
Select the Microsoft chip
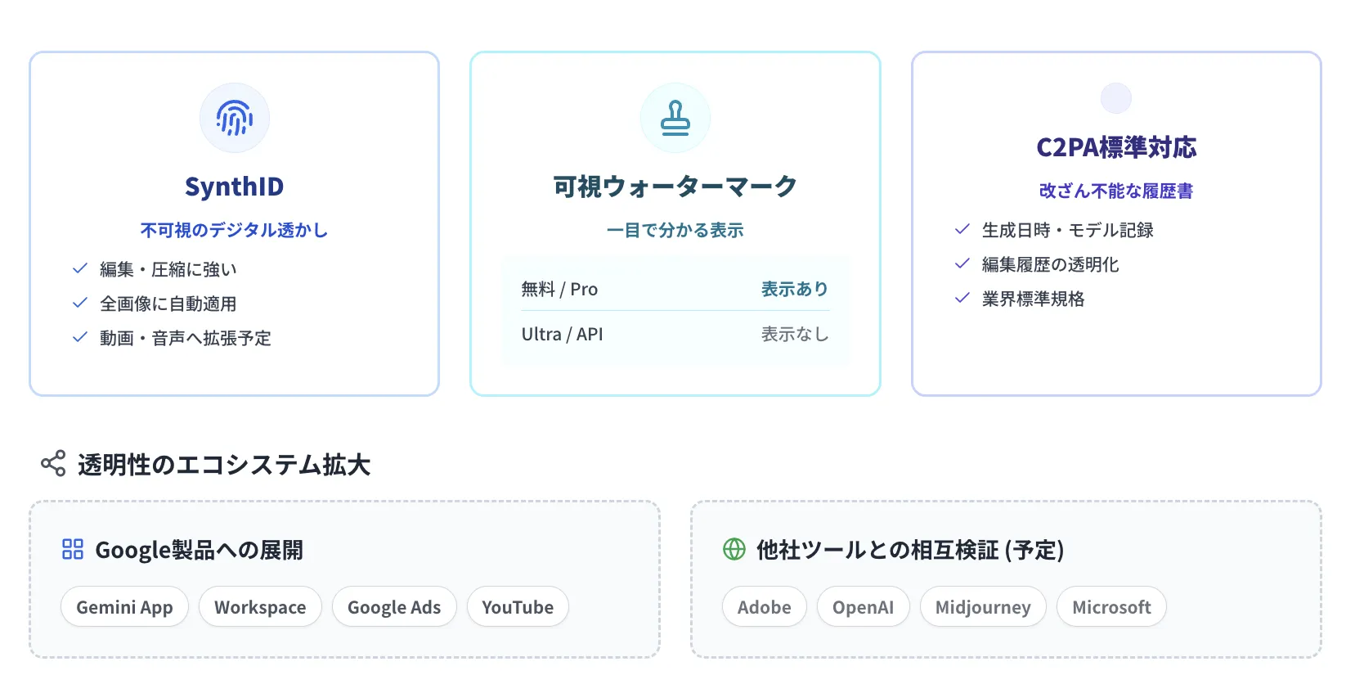(x=1112, y=606)
